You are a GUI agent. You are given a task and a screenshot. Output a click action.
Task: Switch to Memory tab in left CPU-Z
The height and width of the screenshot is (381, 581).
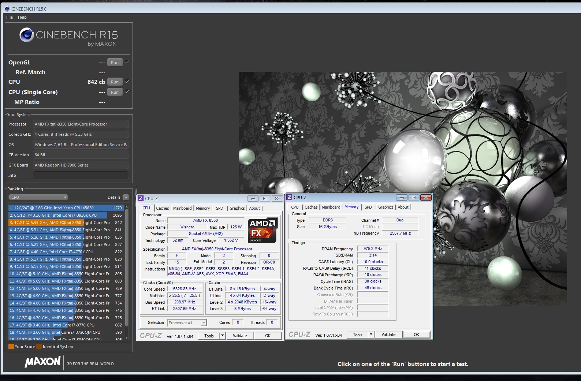203,208
